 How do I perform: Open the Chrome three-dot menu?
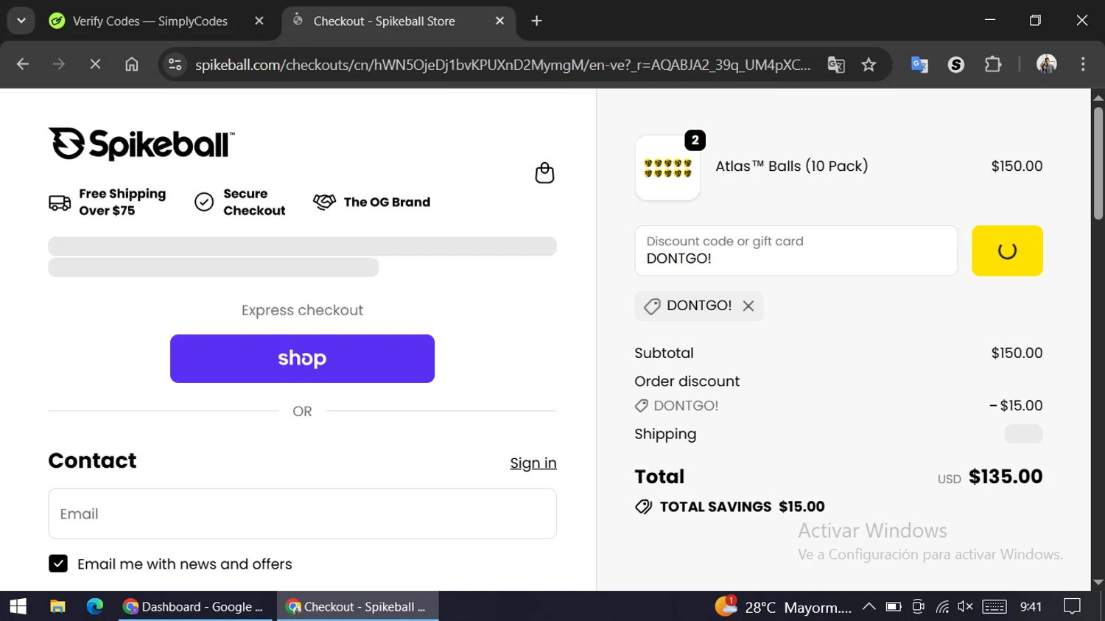[x=1083, y=64]
